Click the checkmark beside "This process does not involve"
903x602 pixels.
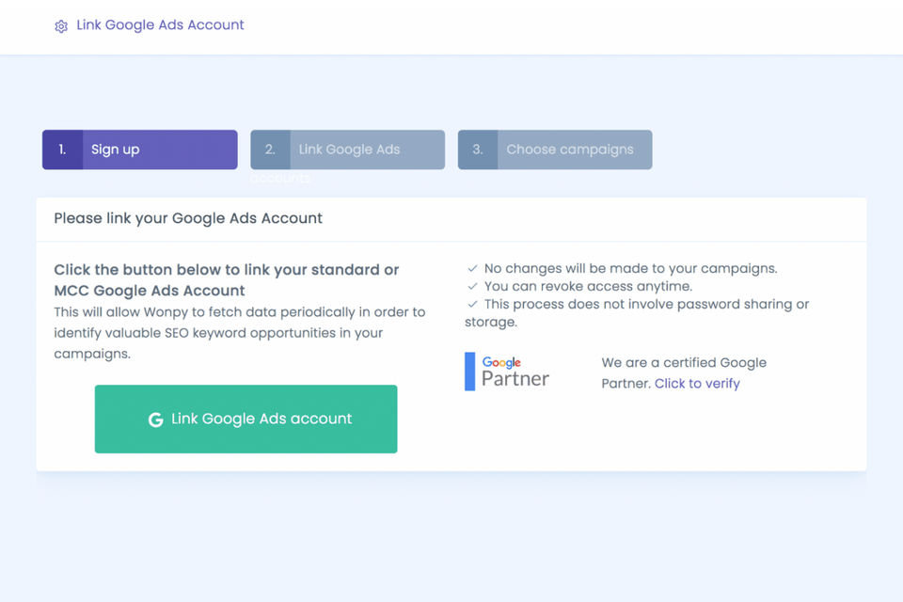point(472,304)
